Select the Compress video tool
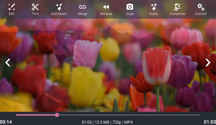This screenshot has width=216, height=125. click(x=177, y=9)
